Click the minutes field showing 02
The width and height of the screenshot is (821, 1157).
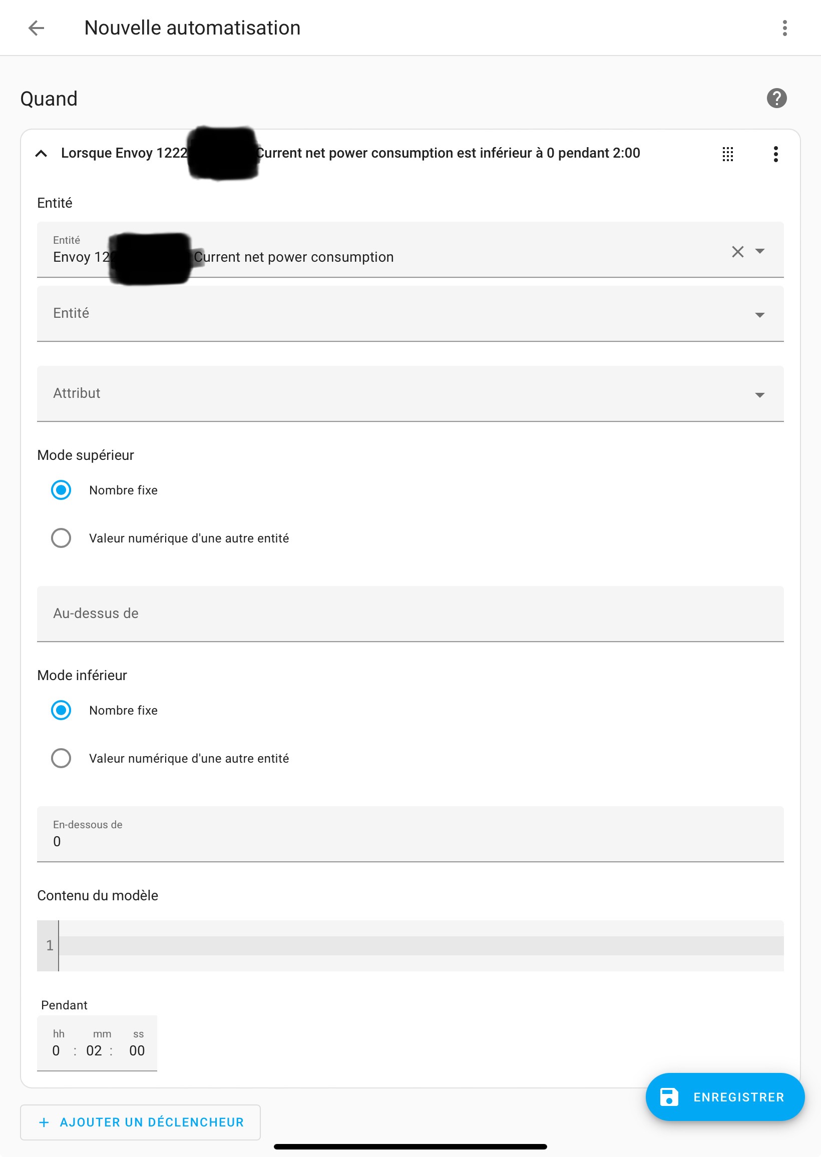pyautogui.click(x=94, y=1050)
